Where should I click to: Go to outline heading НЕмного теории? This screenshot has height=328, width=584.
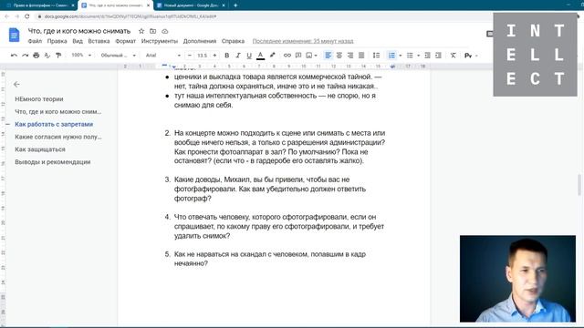click(39, 99)
